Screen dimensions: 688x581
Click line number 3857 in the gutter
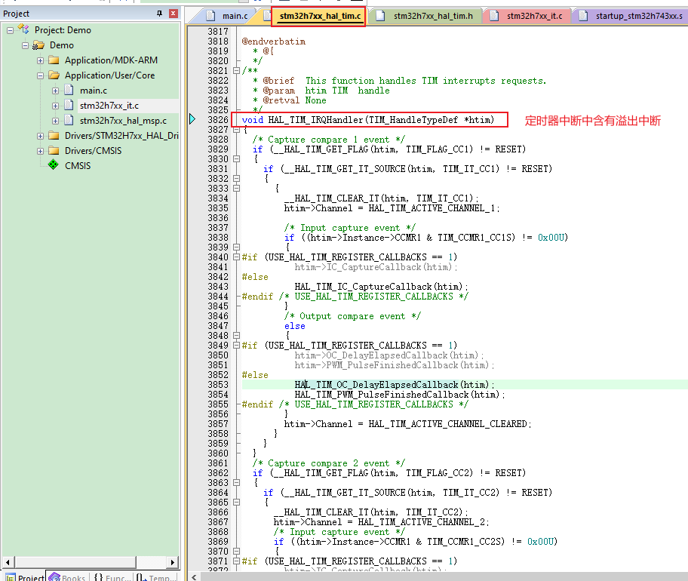point(218,424)
